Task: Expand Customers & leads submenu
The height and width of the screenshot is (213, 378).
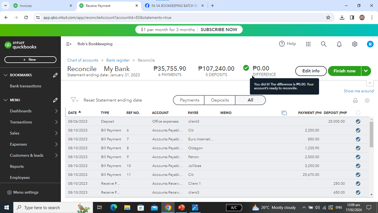Action: tap(56, 155)
